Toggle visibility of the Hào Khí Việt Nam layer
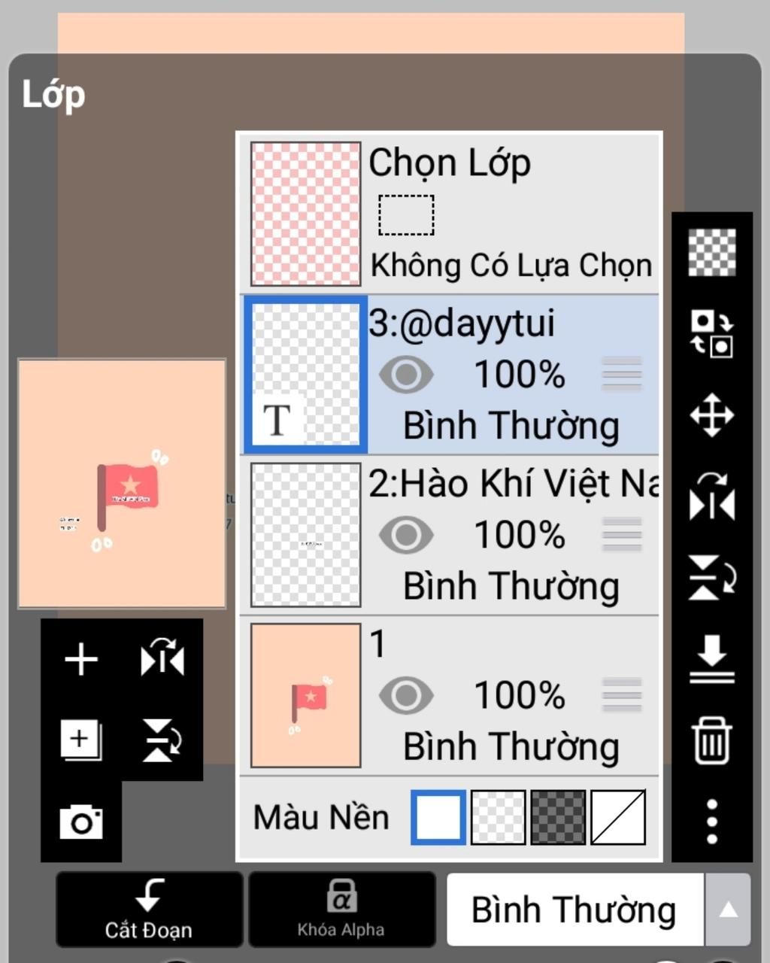This screenshot has width=770, height=963. (x=406, y=535)
